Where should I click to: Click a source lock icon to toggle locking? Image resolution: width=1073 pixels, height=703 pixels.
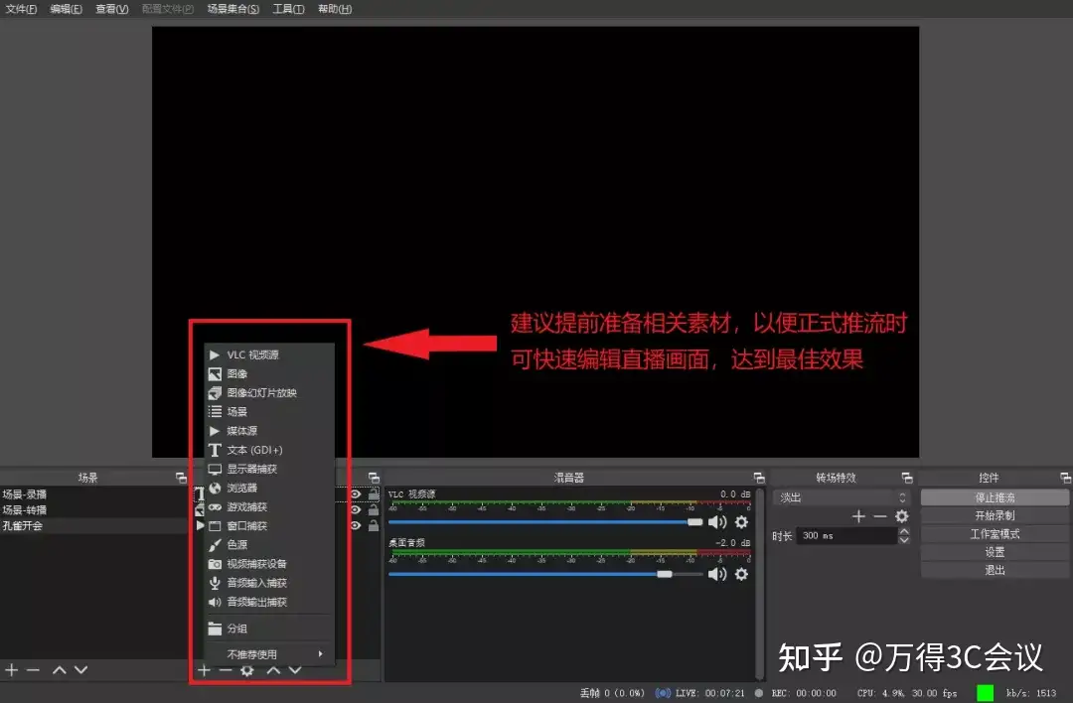[373, 492]
